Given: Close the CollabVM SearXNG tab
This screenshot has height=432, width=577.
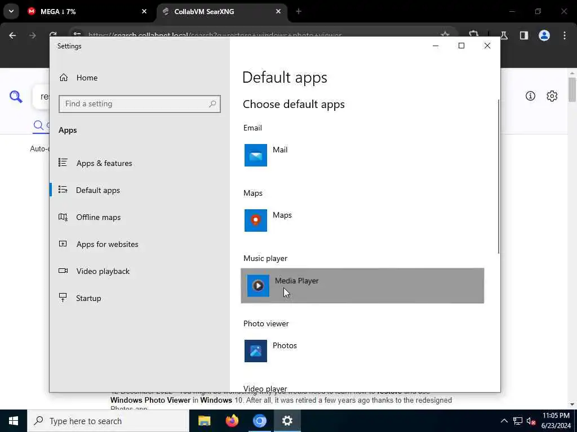Looking at the screenshot, I should pos(278,11).
